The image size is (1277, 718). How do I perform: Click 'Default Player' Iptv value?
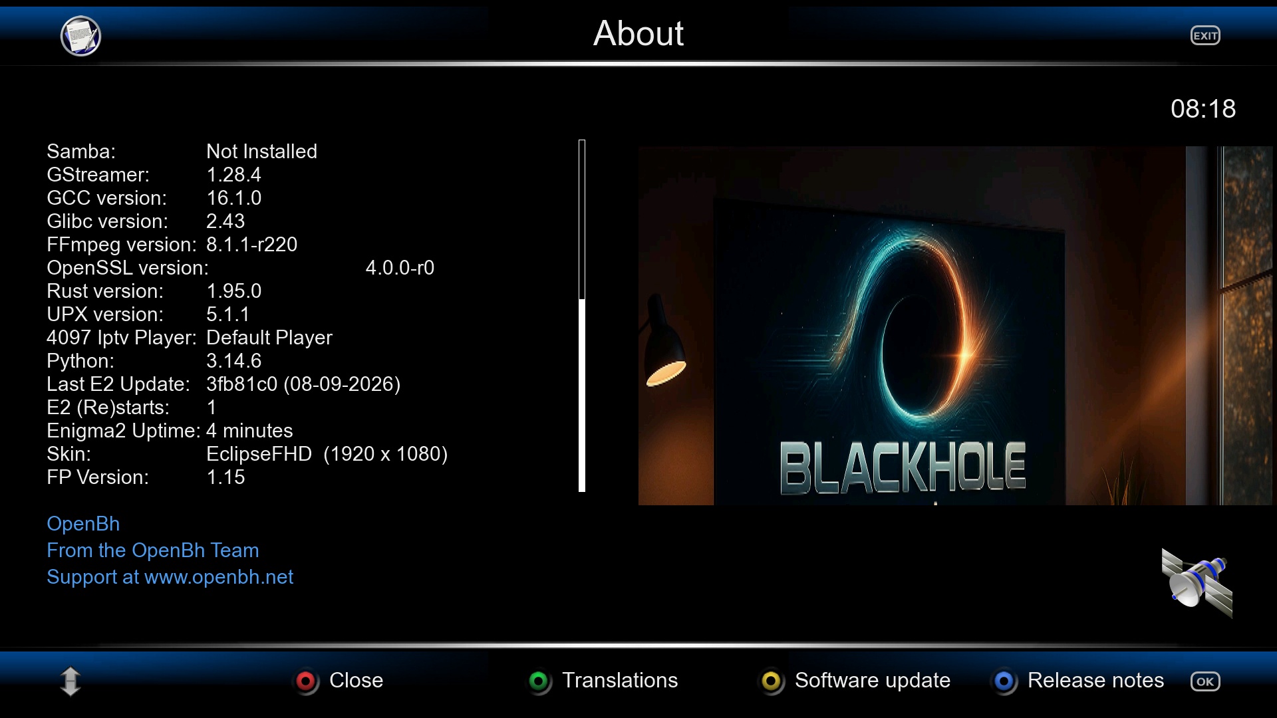(x=269, y=338)
